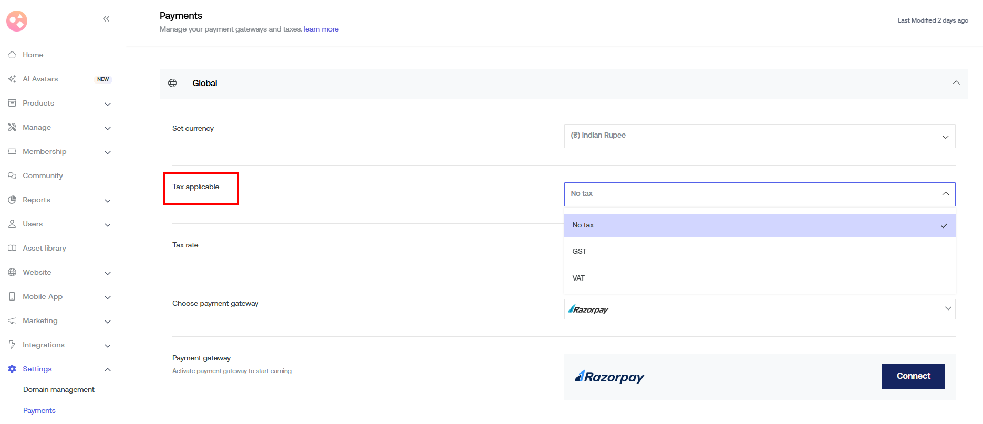Open the learn more link

pos(321,29)
